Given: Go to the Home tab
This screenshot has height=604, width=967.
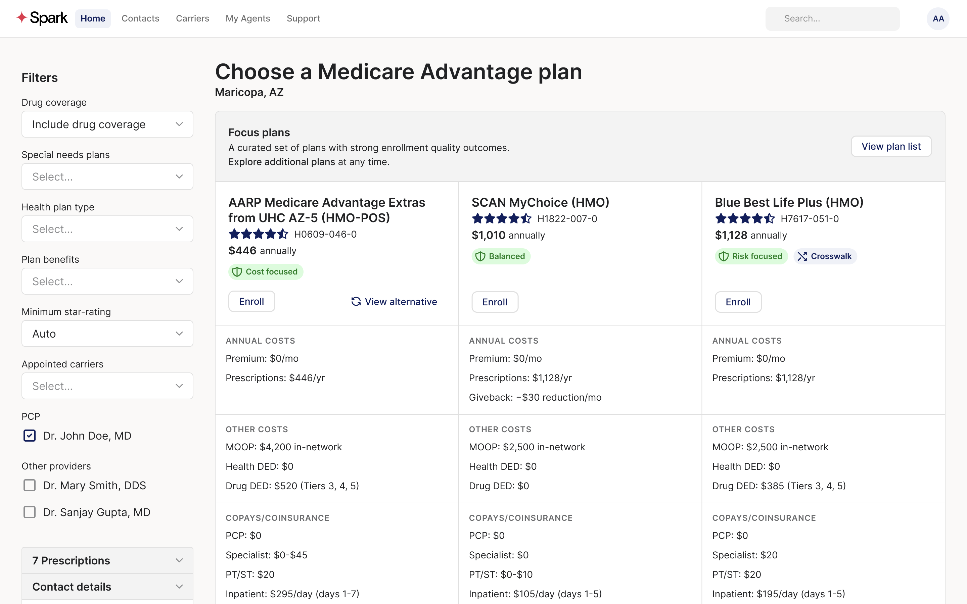Looking at the screenshot, I should coord(93,18).
